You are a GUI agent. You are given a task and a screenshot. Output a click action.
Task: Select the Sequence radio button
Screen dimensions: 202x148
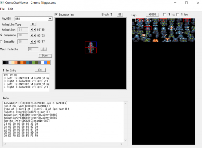2,35
